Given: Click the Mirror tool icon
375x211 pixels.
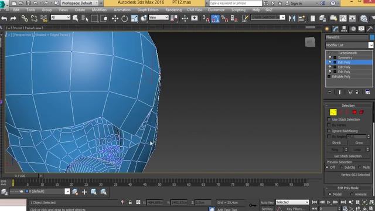Looking at the screenshot, I should pyautogui.click(x=292, y=18).
